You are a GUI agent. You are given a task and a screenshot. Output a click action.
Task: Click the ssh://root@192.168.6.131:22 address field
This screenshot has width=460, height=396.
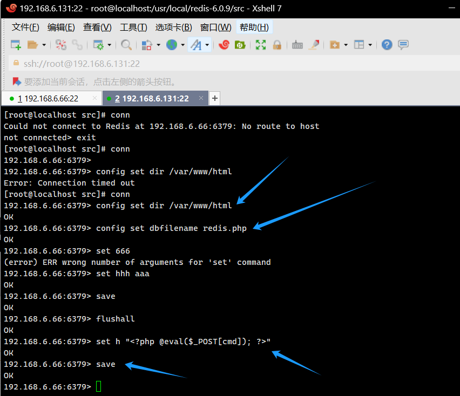coord(234,64)
